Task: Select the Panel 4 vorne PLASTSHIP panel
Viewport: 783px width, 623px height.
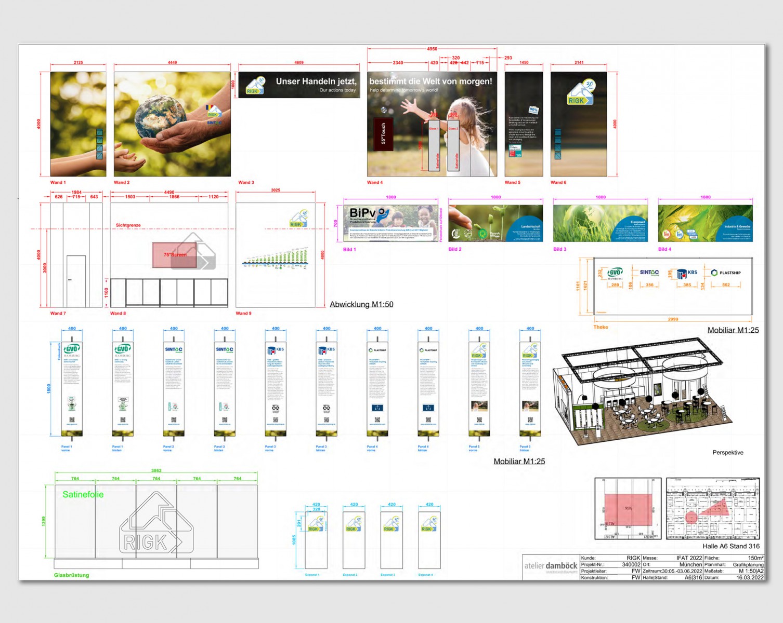Action: pyautogui.click(x=377, y=388)
